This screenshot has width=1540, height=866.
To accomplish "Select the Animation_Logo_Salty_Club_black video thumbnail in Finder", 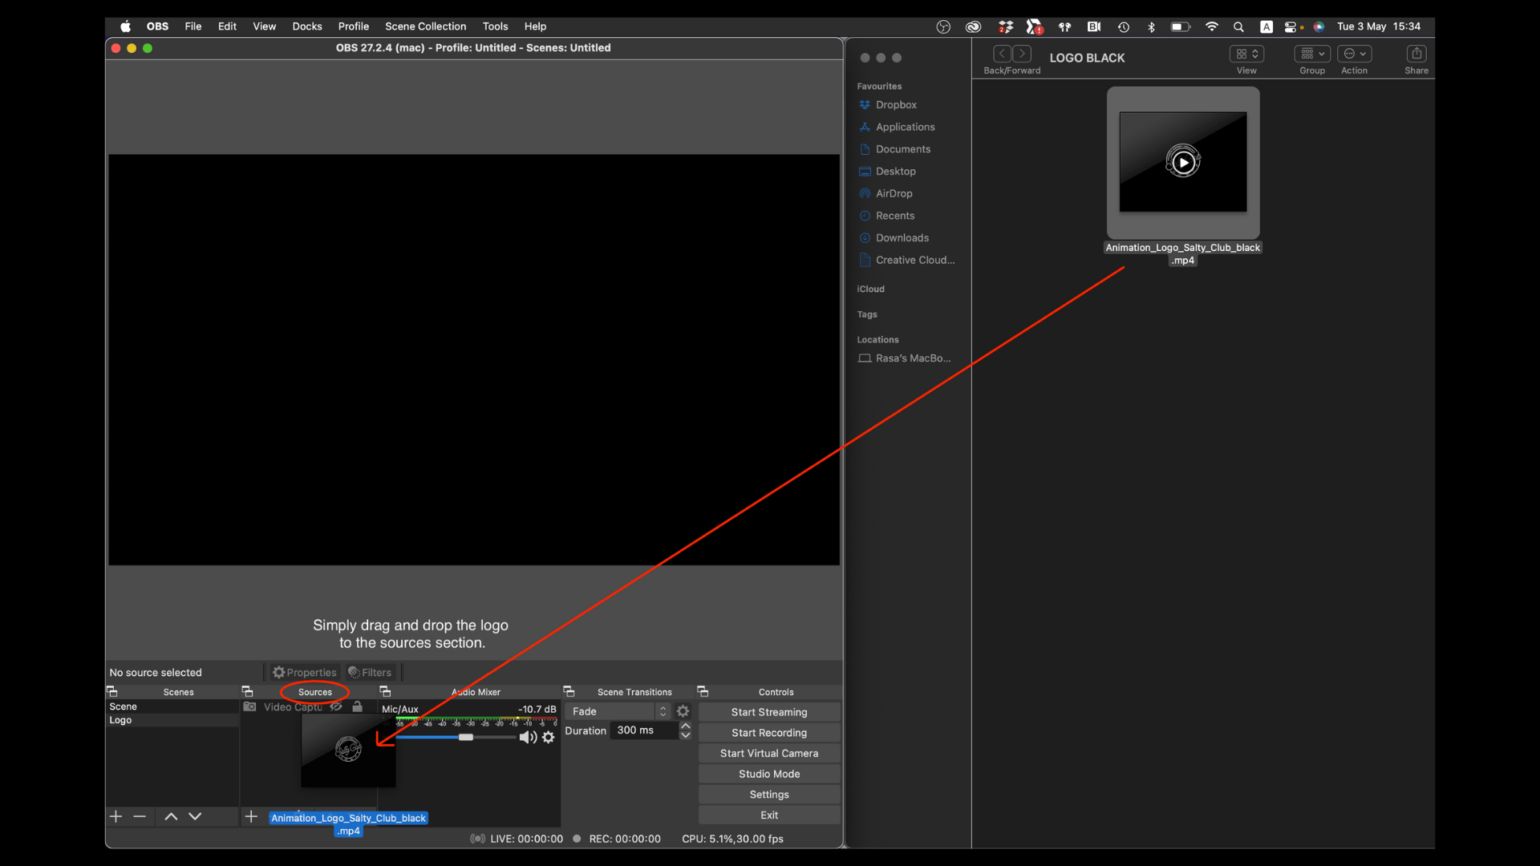I will coord(1183,162).
